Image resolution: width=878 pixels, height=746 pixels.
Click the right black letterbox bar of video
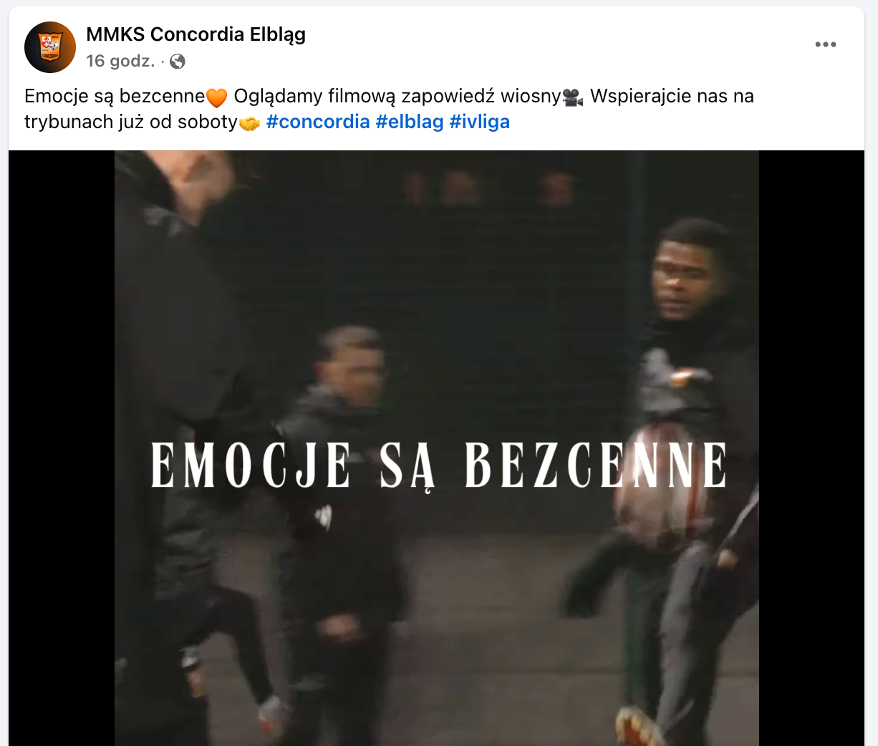click(x=811, y=448)
